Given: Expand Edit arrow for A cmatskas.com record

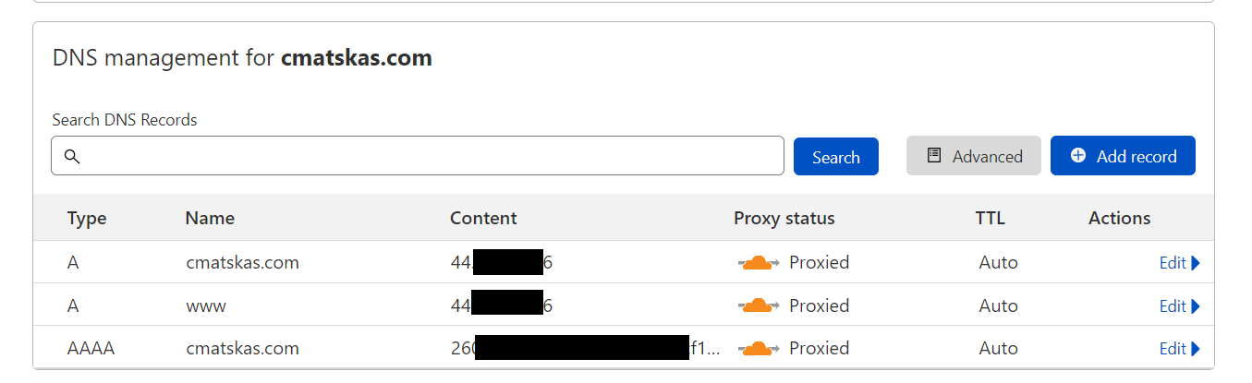Looking at the screenshot, I should pos(1196,263).
